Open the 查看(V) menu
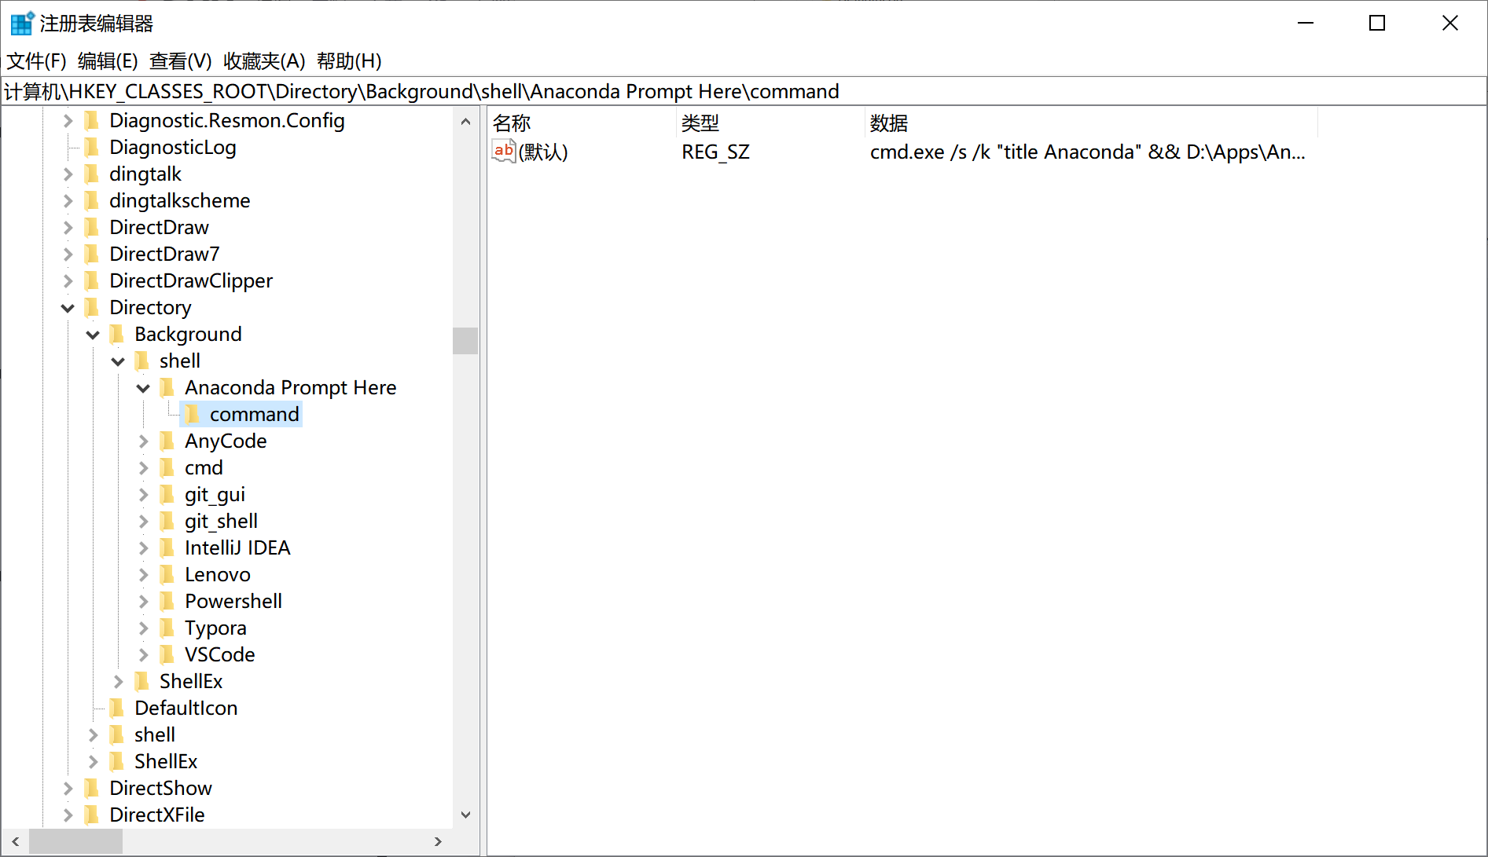 (x=179, y=61)
